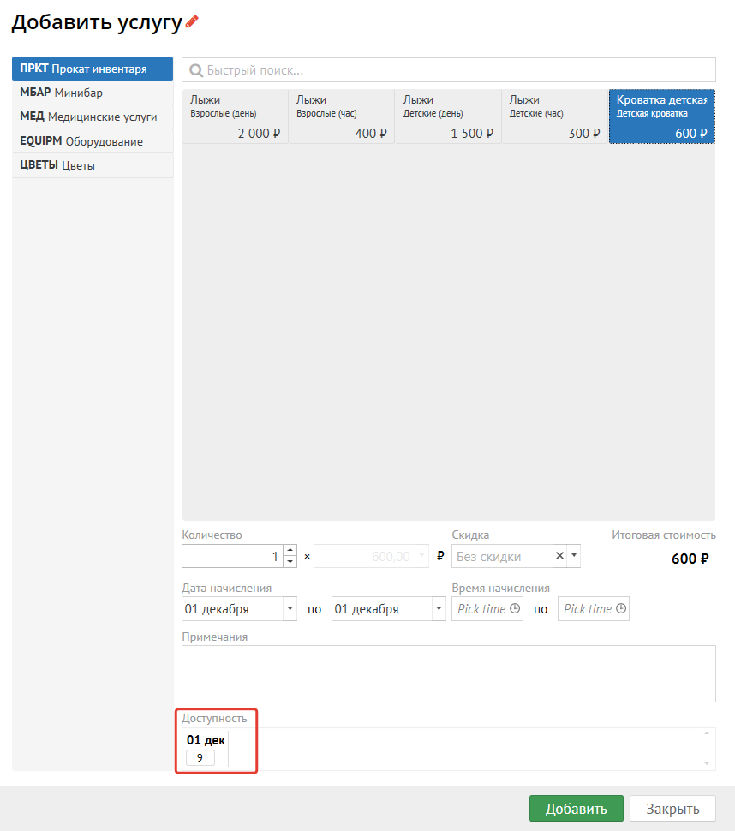Click the first Pick time input
Image resolution: width=735 pixels, height=831 pixels.
pos(487,608)
